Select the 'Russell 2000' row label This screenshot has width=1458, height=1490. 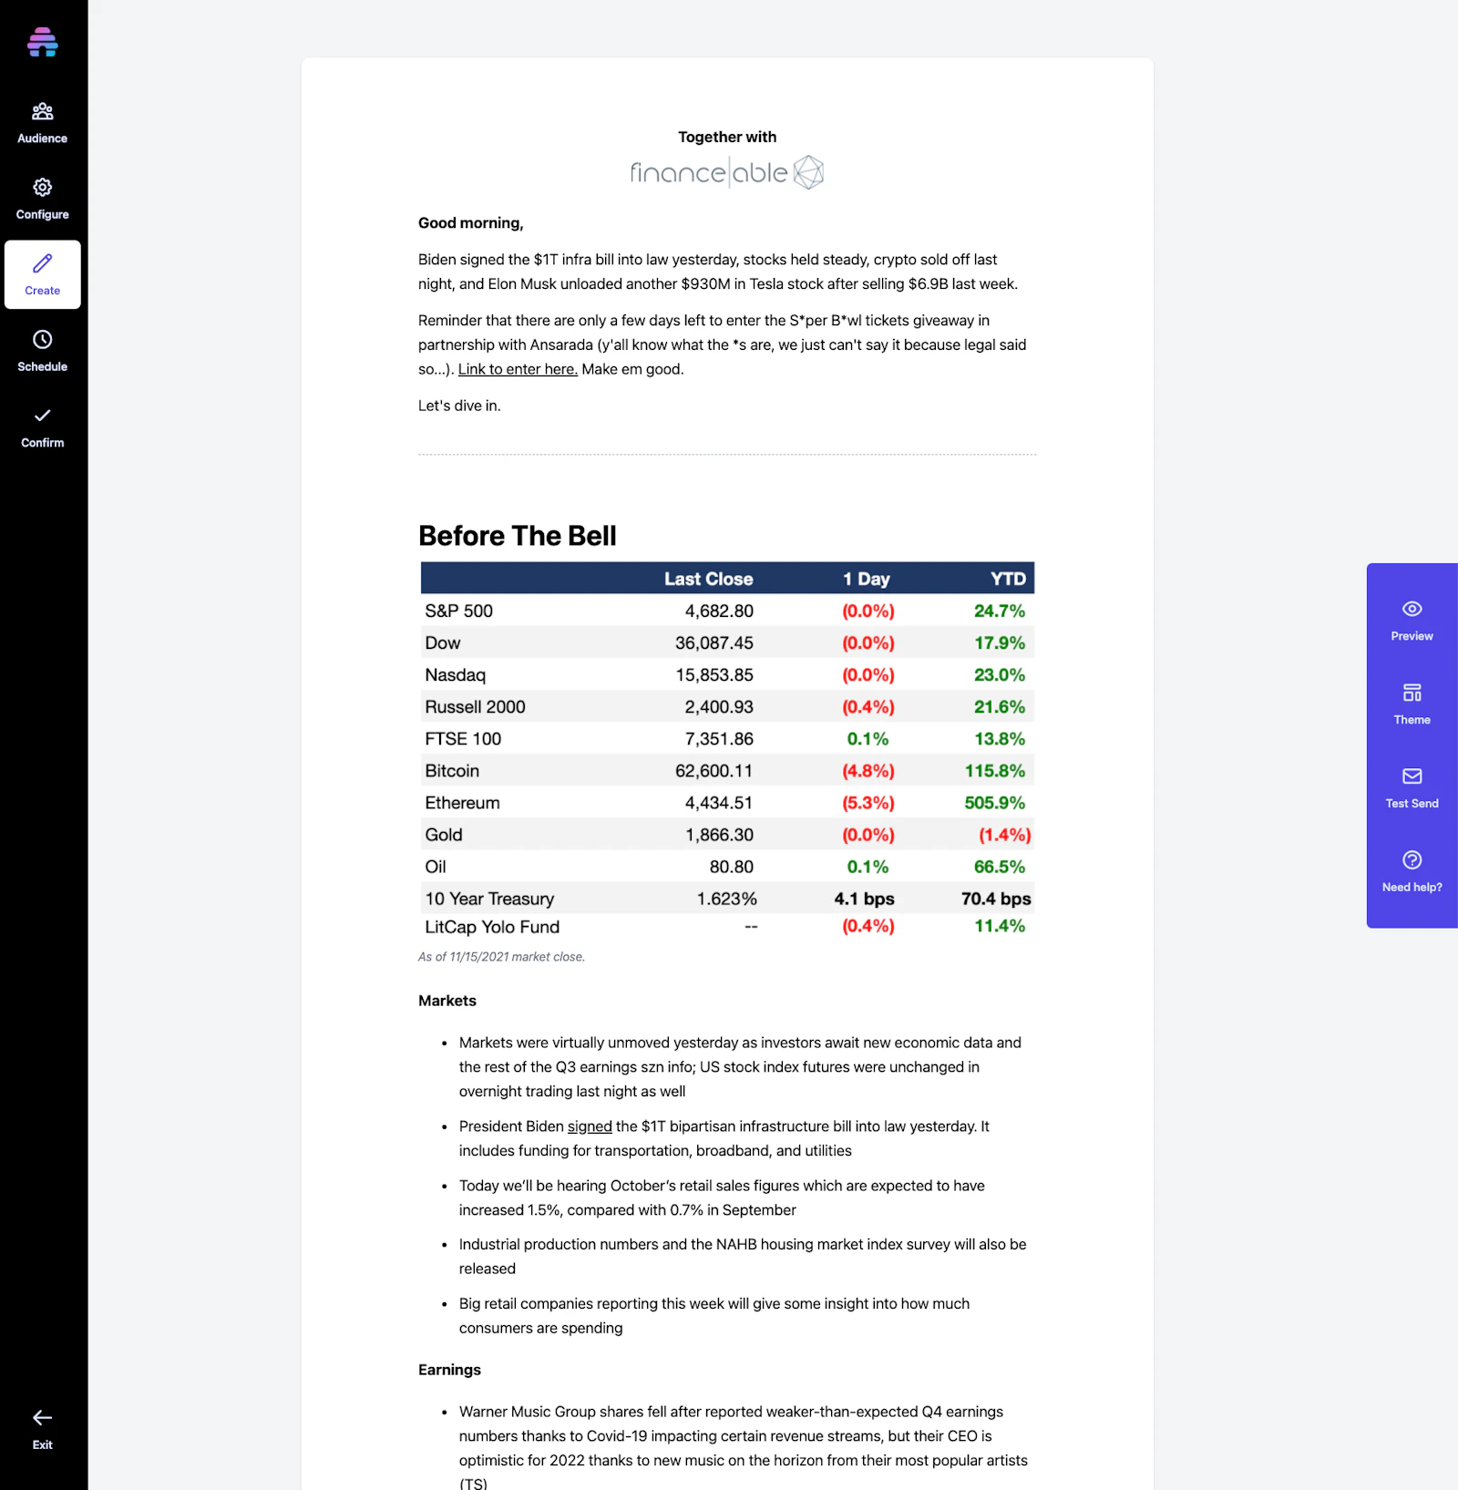pos(475,706)
